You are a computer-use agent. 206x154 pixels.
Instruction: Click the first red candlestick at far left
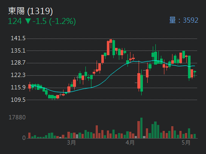(x=30, y=86)
